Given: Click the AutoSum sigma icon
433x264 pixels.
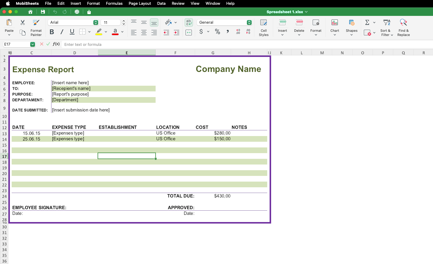Looking at the screenshot, I should (367, 22).
